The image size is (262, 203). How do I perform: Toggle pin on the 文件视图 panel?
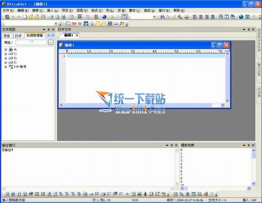pos(49,29)
